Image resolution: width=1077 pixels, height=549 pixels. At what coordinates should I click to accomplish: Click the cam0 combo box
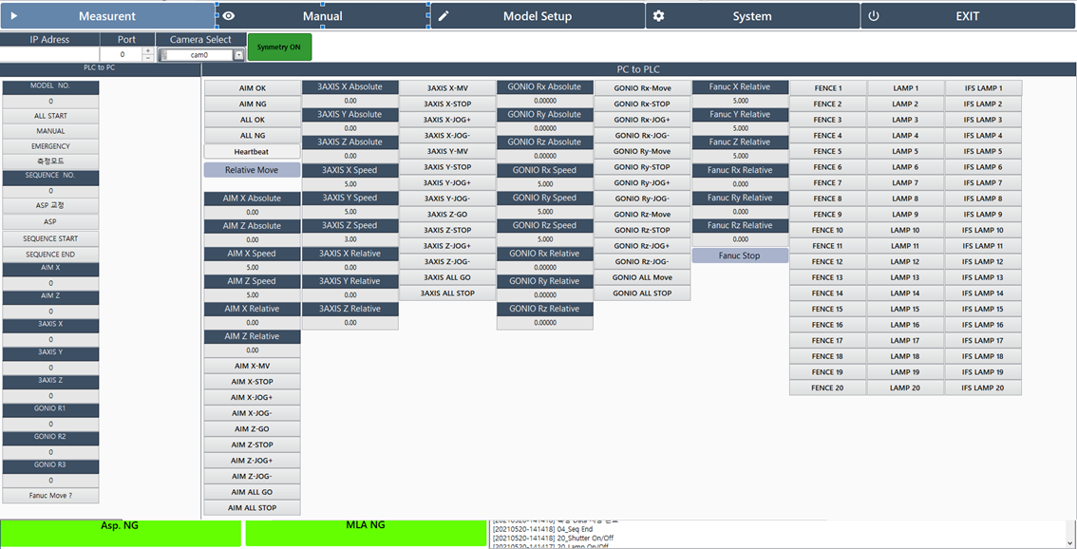pos(198,55)
